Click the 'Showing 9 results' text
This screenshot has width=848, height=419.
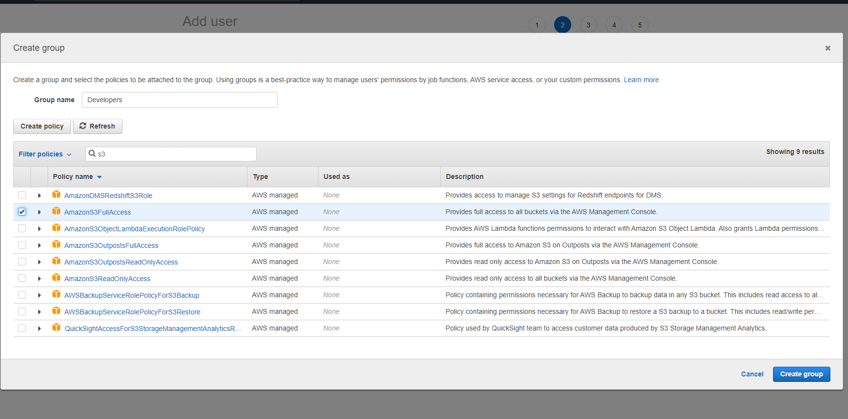tap(795, 152)
